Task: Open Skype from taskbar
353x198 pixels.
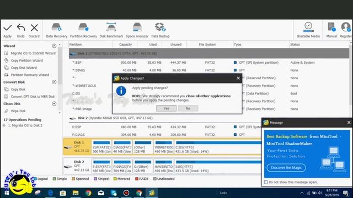Action: [x=114, y=193]
